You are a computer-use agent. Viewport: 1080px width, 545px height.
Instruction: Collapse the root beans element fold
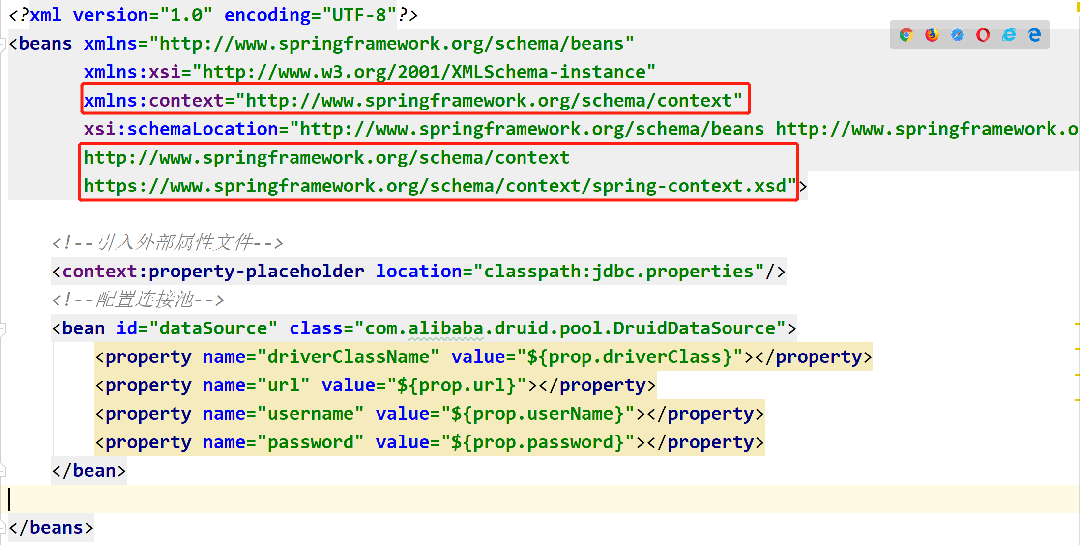click(3, 44)
